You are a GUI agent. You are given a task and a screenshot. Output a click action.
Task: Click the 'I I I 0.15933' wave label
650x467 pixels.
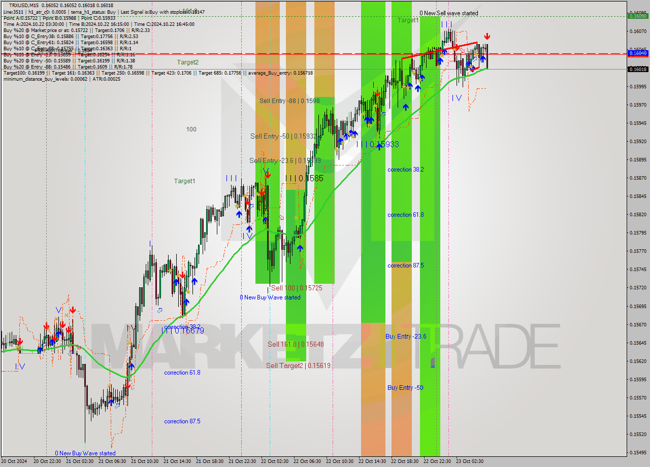pos(377,144)
